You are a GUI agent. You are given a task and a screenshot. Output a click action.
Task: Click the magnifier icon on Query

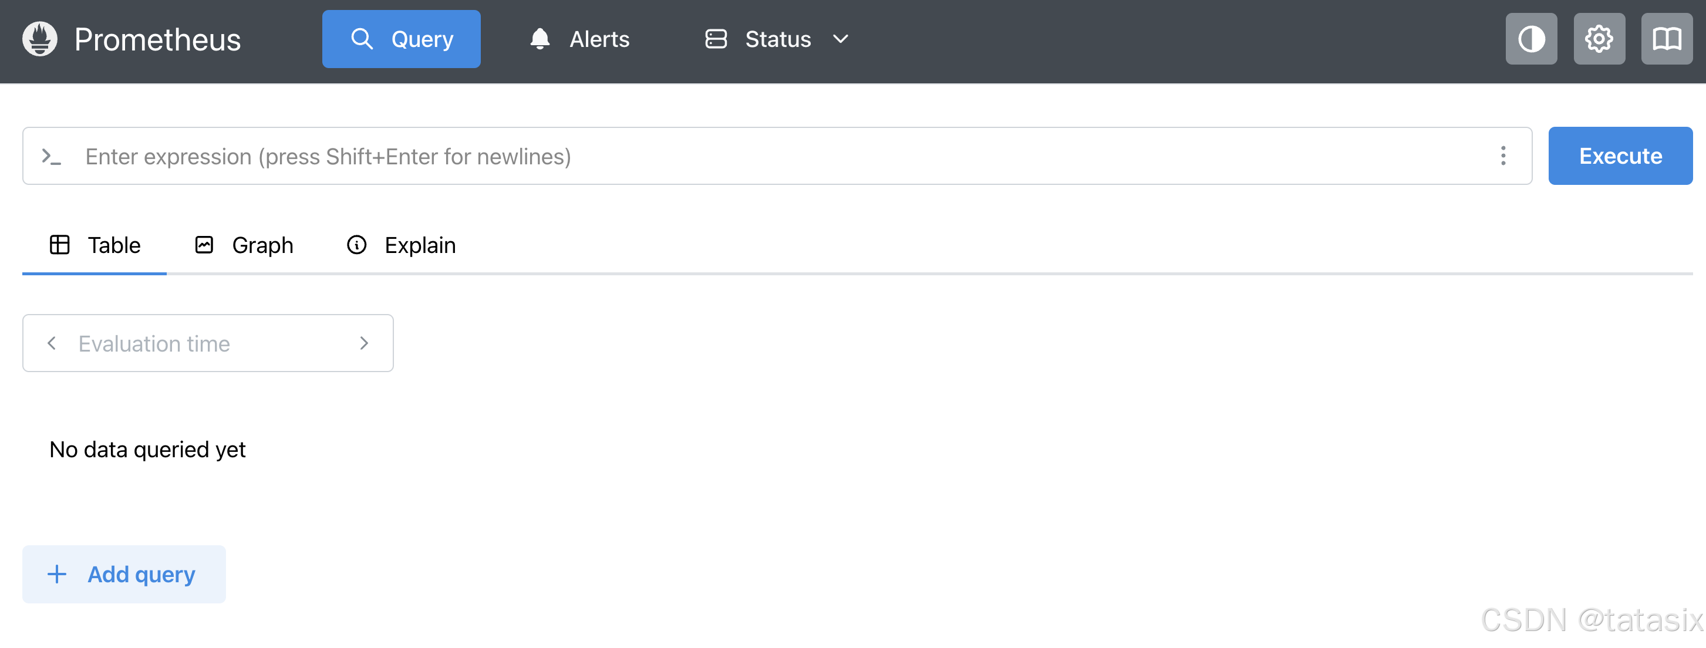(x=362, y=39)
